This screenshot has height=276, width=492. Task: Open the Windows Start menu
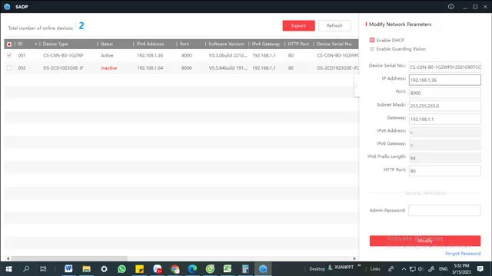(x=8, y=269)
